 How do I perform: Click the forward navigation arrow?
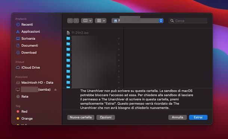[x=76, y=21]
